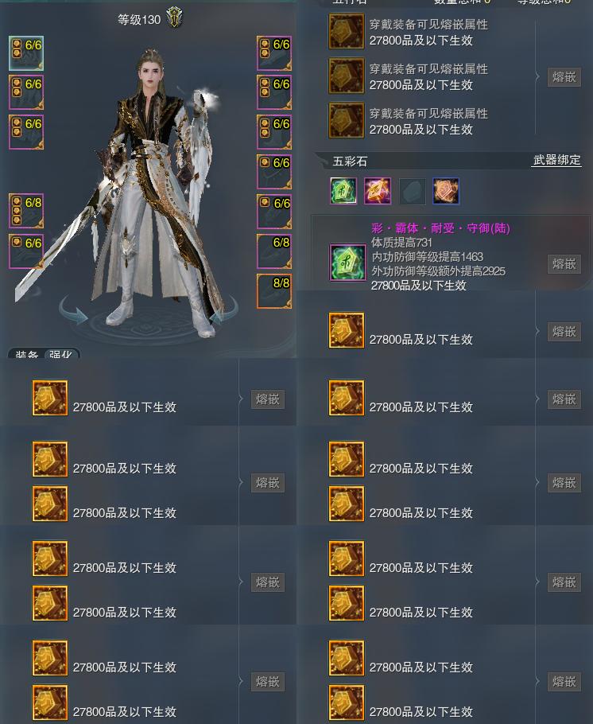The width and height of the screenshot is (593, 724).
Task: Rotate character using the right arrow
Action: pos(224,311)
